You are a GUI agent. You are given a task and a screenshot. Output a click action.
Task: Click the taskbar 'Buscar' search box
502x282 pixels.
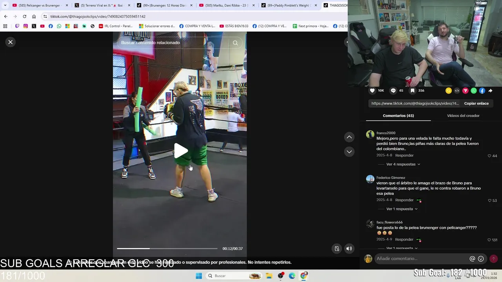point(234,276)
